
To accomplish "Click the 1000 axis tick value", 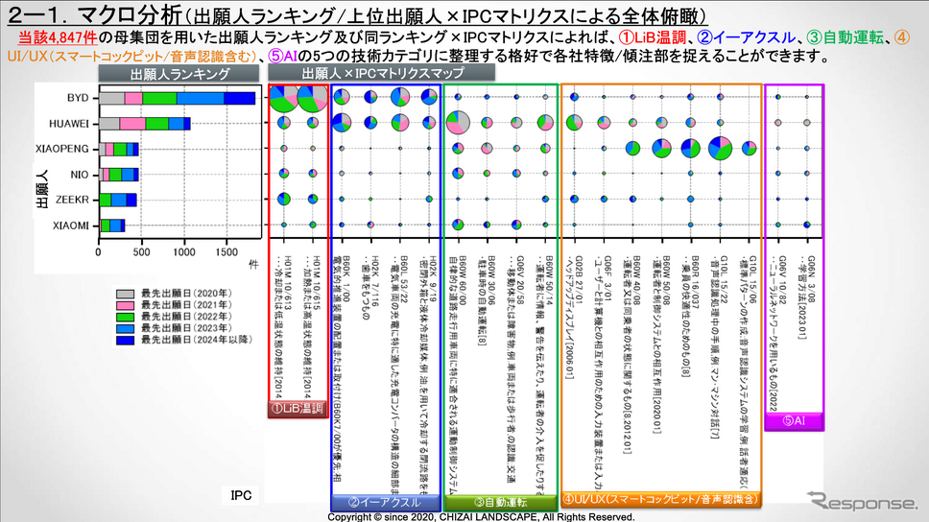I will (183, 251).
